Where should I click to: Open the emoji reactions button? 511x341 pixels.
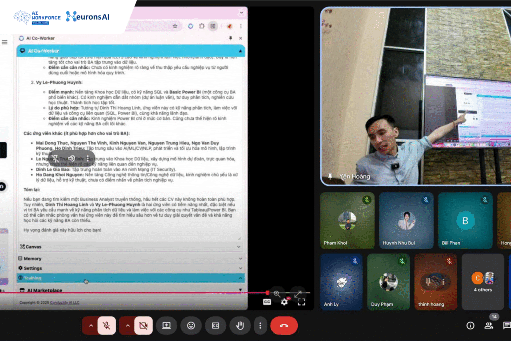[191, 325]
